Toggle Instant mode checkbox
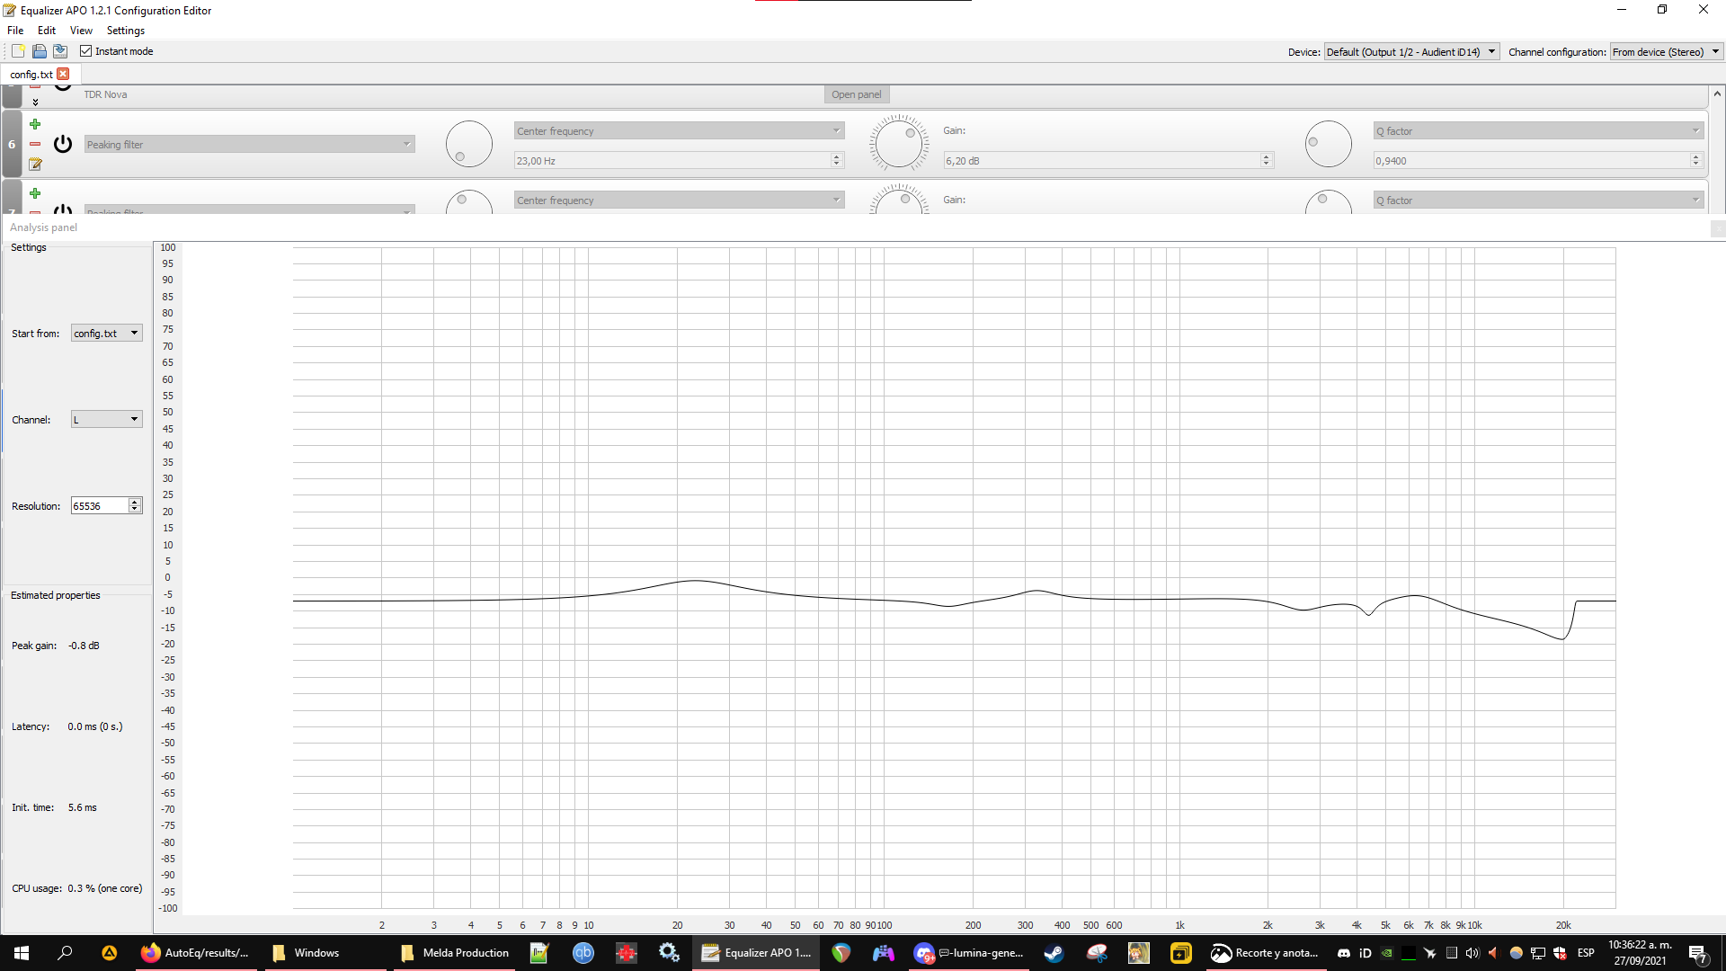Image resolution: width=1726 pixels, height=971 pixels. pyautogui.click(x=86, y=51)
